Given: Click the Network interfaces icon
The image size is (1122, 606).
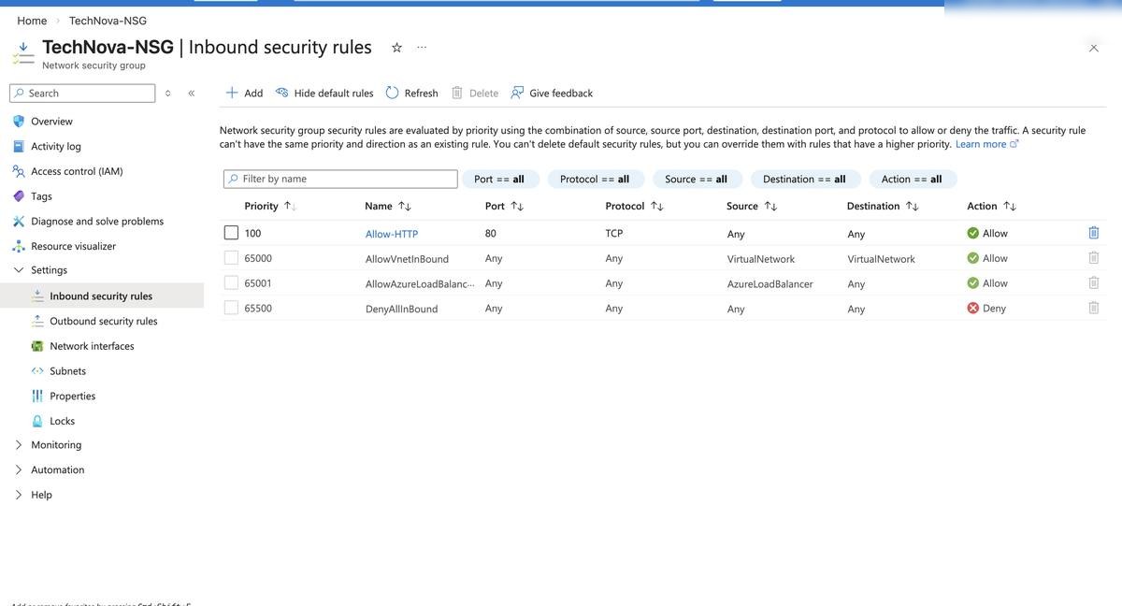Looking at the screenshot, I should point(37,346).
